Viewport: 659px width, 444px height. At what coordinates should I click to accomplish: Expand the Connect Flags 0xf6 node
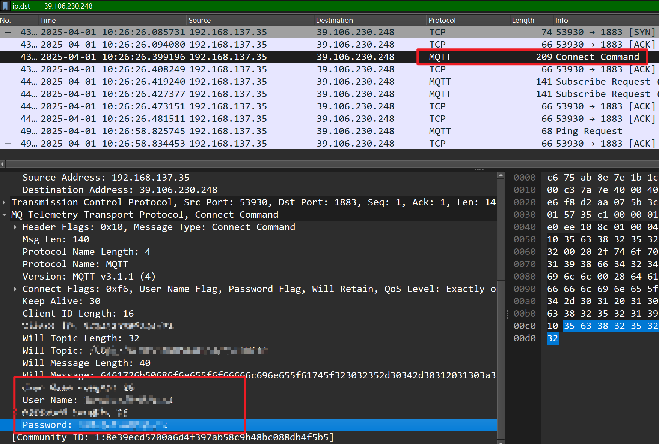15,289
